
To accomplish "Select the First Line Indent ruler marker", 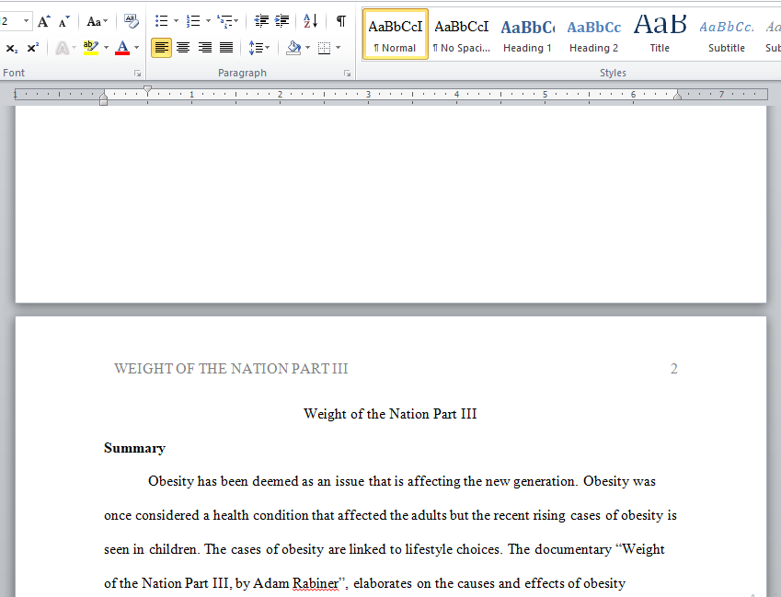I will pos(147,90).
